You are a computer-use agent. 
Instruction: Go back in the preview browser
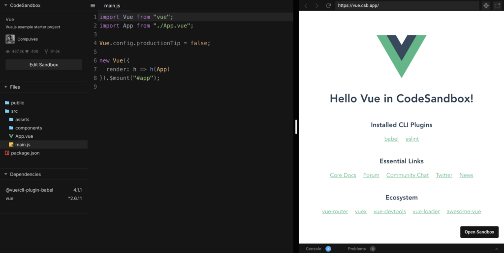306,6
